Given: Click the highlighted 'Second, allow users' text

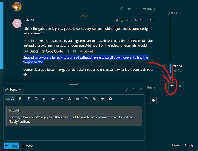Looking at the screenshot, I should (x=86, y=60).
